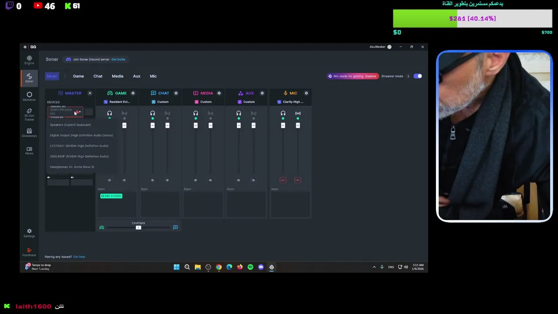Launch the 3D Aim Trainer
This screenshot has width=558, height=314.
click(x=29, y=115)
